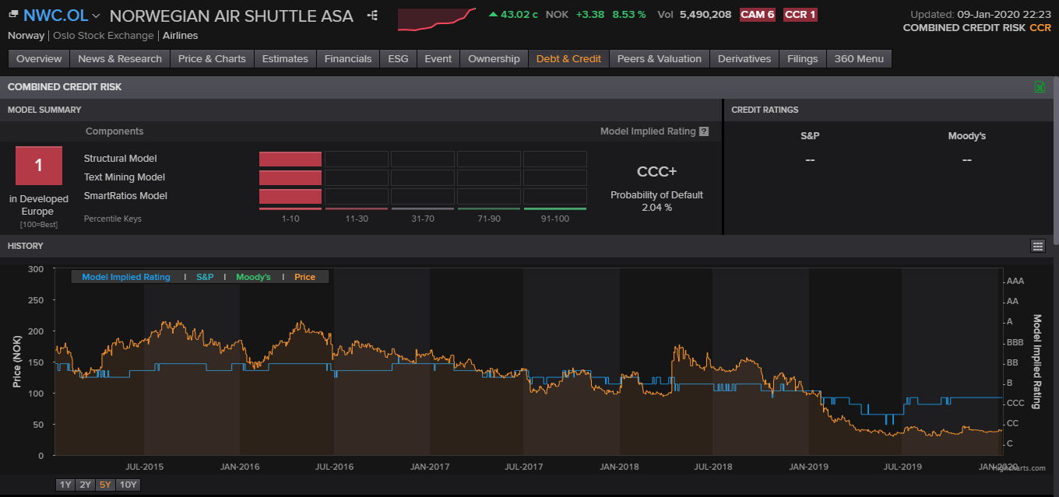Set history range to 1Y
1059x497 pixels.
coord(65,485)
